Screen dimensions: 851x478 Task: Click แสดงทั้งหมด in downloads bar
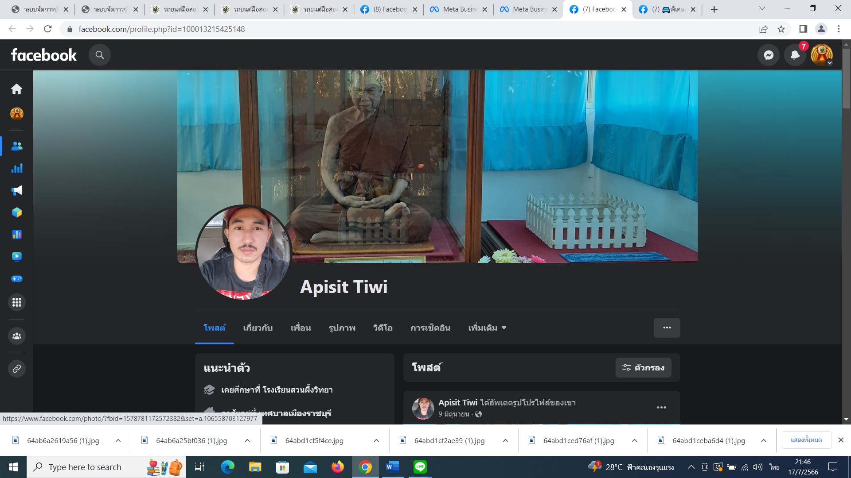806,440
